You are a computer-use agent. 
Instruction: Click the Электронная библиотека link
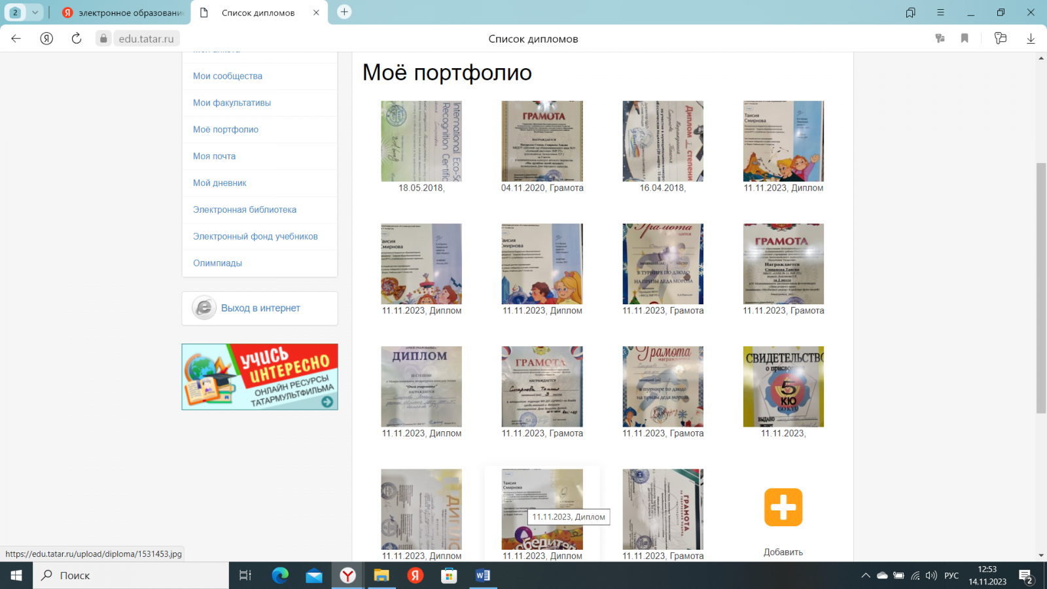tap(245, 209)
